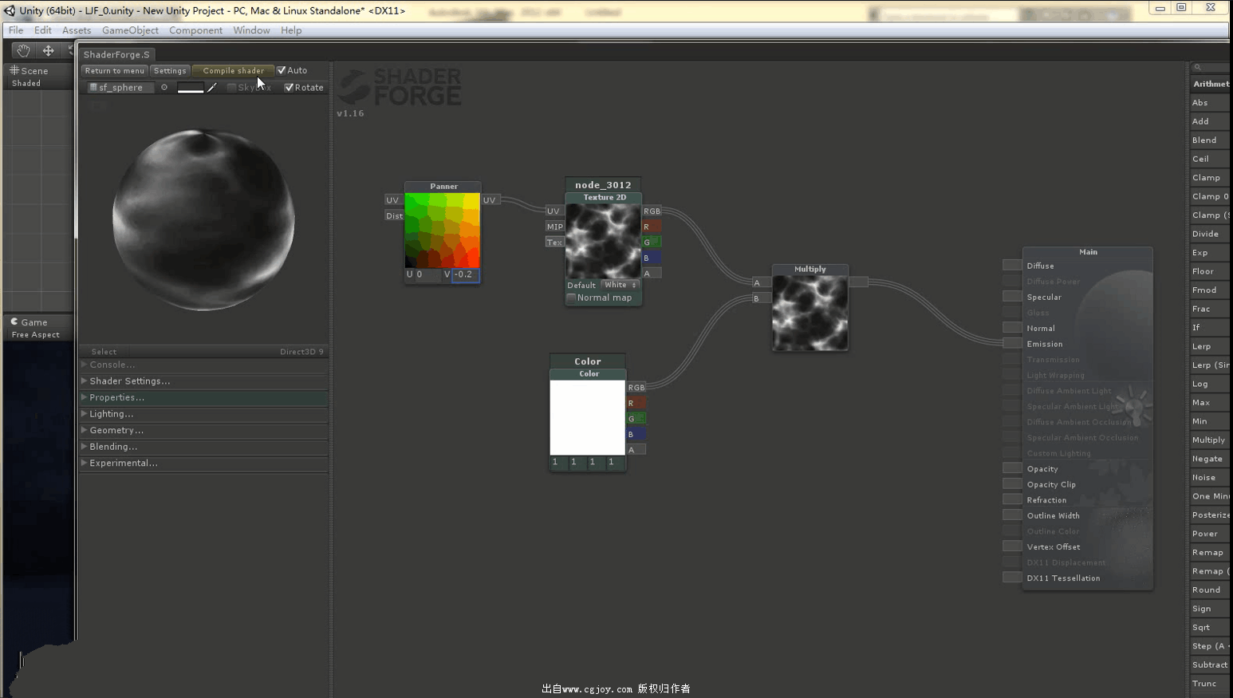This screenshot has height=698, width=1233.
Task: Click Texture 2D node's red R output
Action: click(x=652, y=227)
